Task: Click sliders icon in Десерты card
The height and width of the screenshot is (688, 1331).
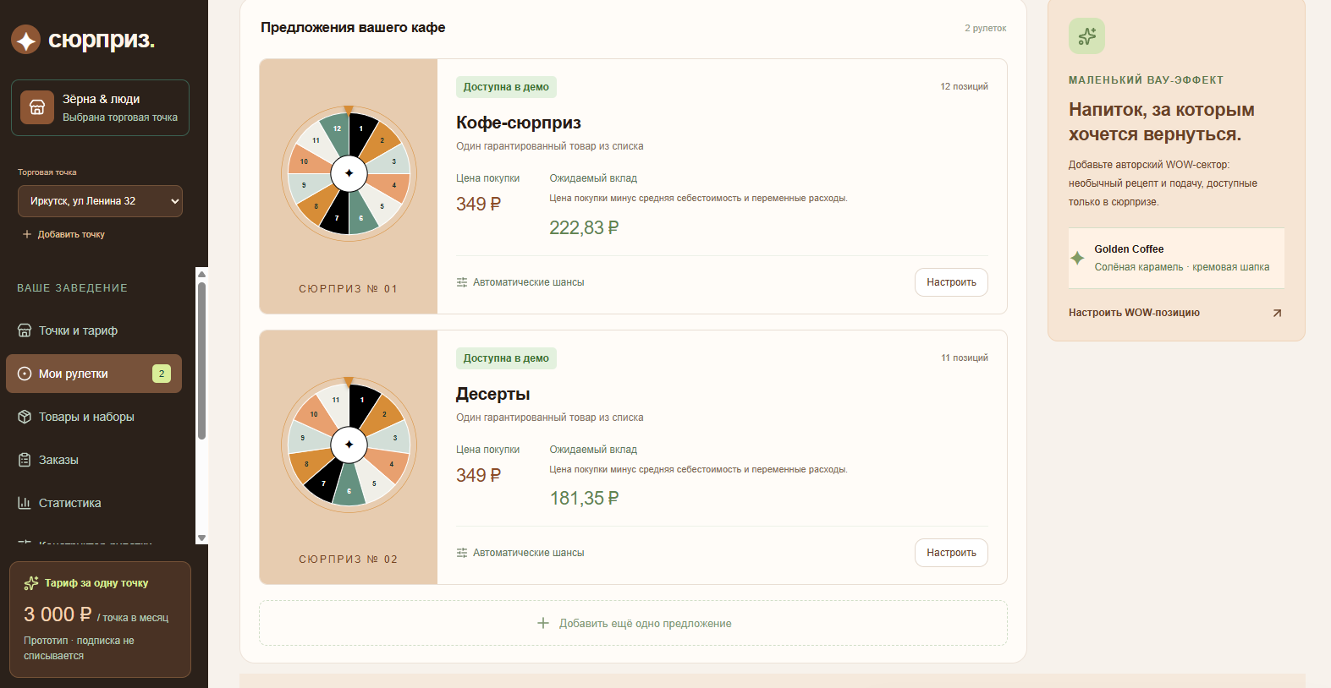Action: [462, 553]
